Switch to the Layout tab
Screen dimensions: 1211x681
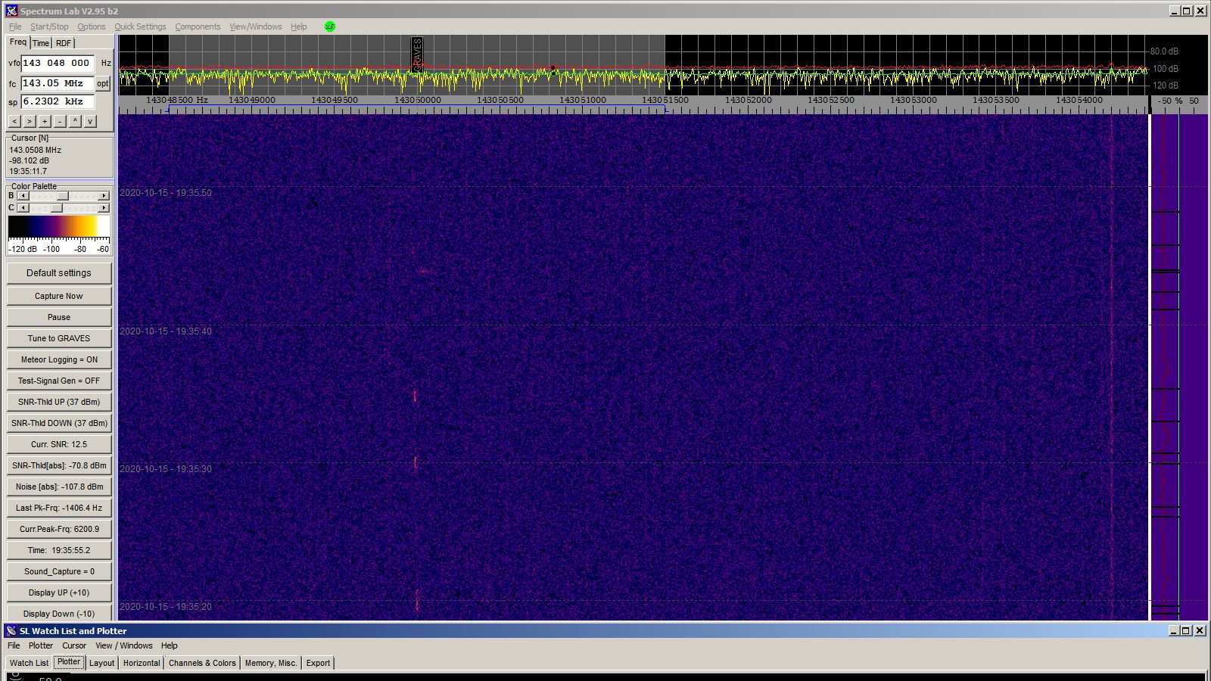click(101, 663)
